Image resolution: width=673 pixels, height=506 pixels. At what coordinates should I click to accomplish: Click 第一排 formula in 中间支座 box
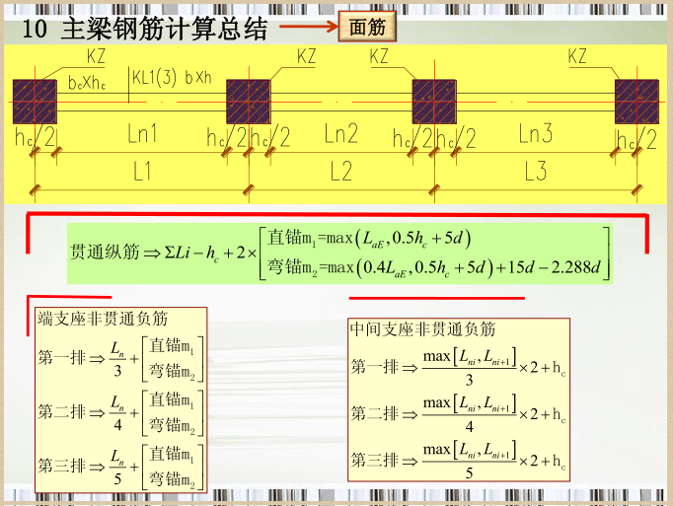click(x=458, y=366)
